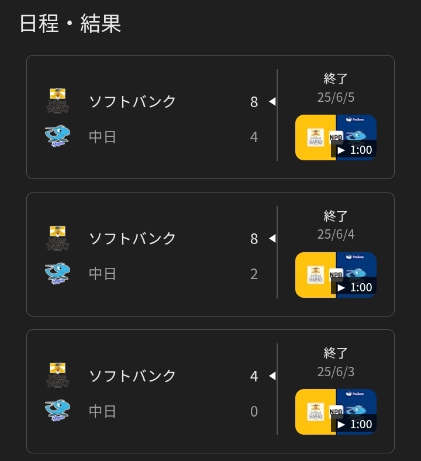Open 中日 team name in 25/6/3 game

tap(102, 411)
